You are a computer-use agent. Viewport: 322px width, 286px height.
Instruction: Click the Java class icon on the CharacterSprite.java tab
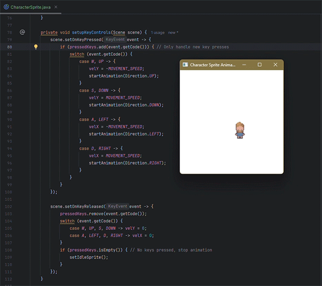(5, 7)
